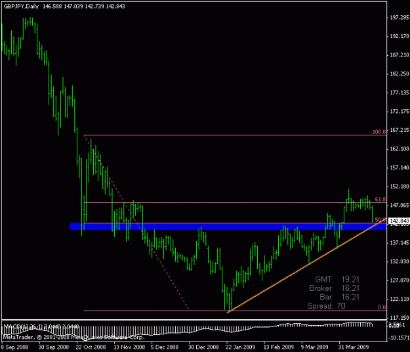Click the MACD indicator label
This screenshot has height=352, width=410.
(x=41, y=326)
